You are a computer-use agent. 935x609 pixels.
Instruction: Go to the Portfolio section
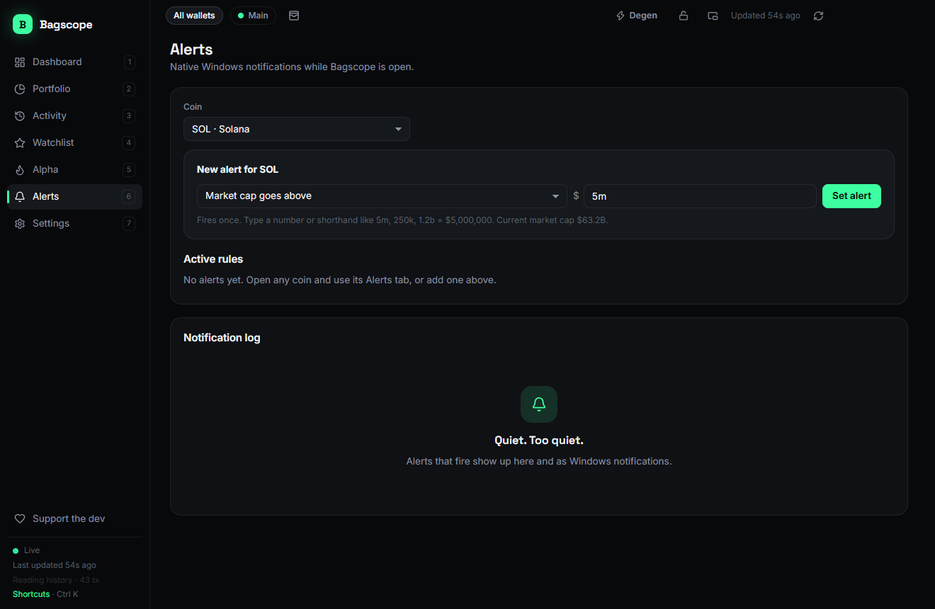tap(74, 89)
